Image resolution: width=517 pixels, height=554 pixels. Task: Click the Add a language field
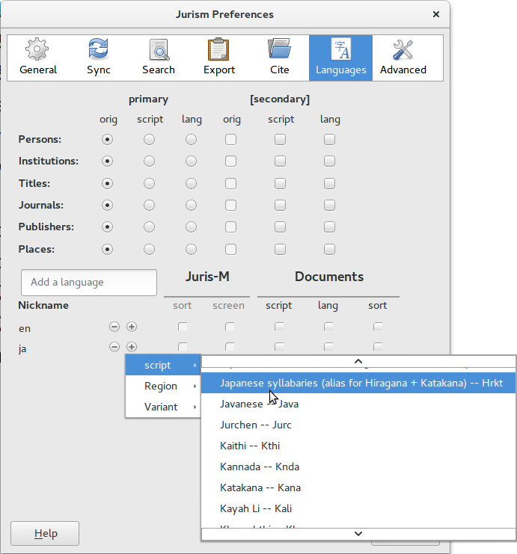(x=89, y=283)
